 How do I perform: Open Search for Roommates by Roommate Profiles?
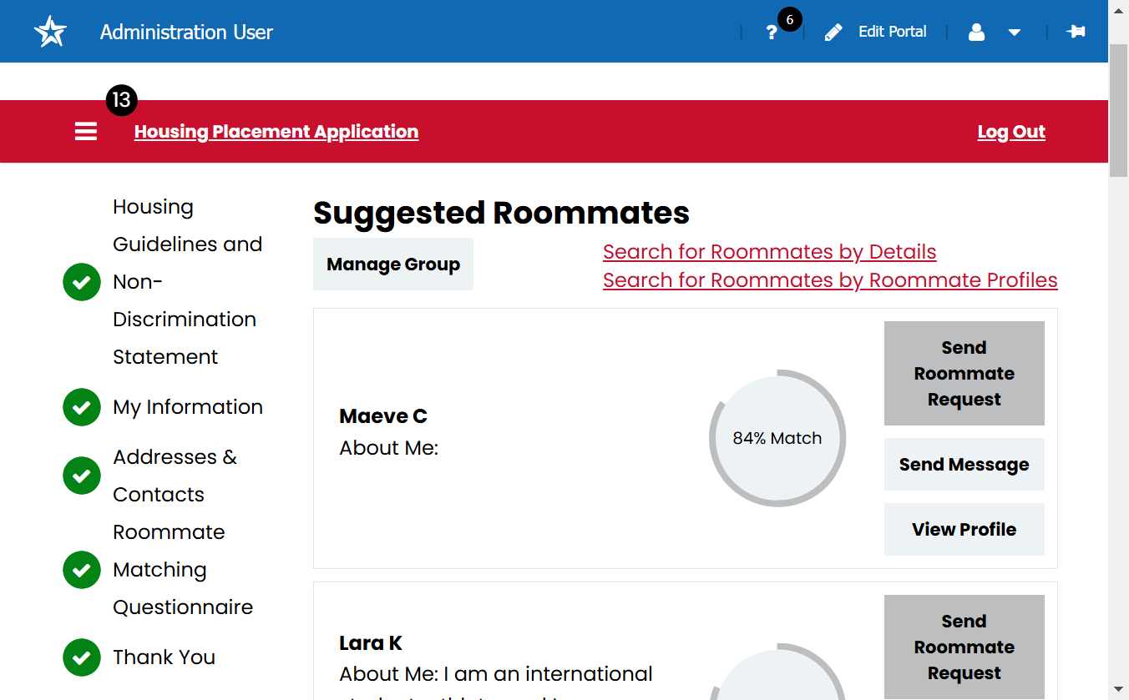coord(830,280)
